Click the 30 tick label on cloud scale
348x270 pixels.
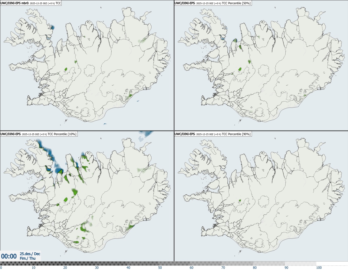point(97,268)
